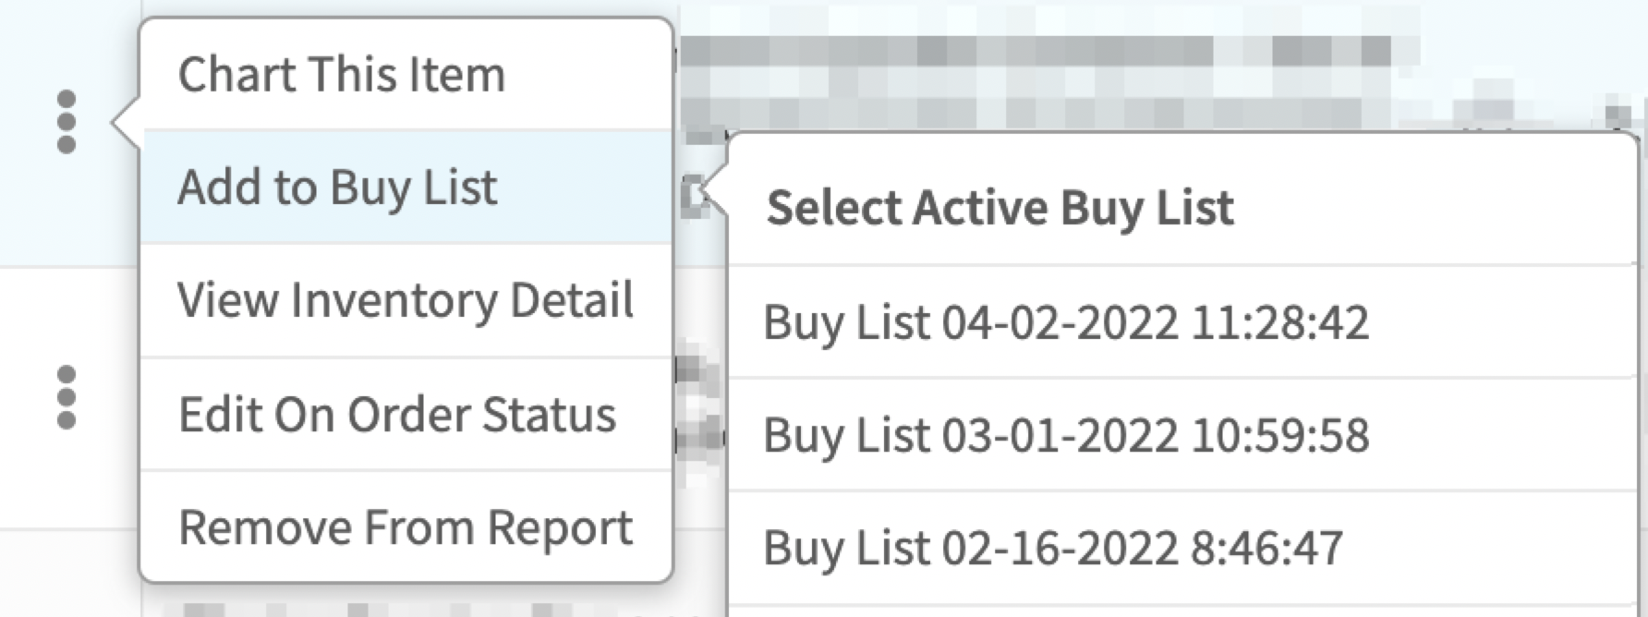Open View Inventory Detail
1648x617 pixels.
406,300
